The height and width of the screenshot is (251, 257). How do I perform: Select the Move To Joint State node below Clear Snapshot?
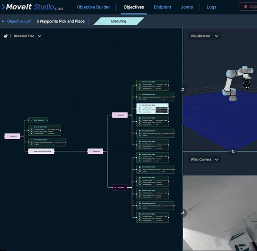pyautogui.click(x=44, y=130)
